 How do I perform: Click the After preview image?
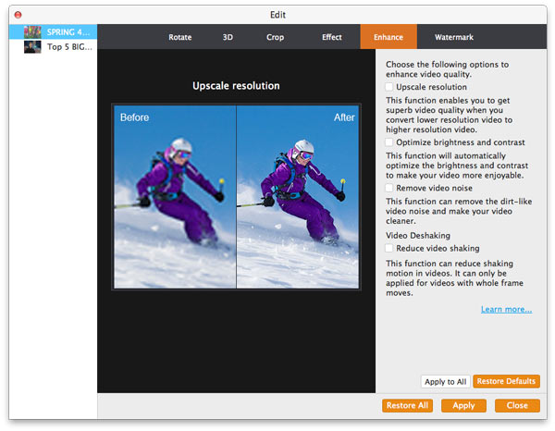point(298,197)
